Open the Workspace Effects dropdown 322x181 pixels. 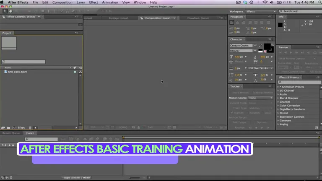coord(261,11)
